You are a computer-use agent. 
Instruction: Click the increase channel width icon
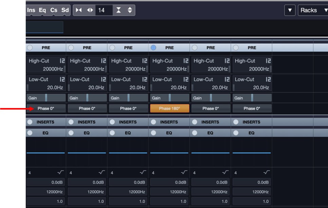pyautogui.click(x=90, y=10)
